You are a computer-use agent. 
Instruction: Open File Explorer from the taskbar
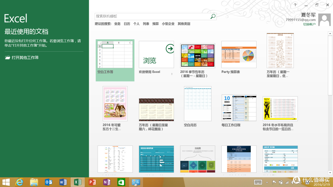coord(34,182)
